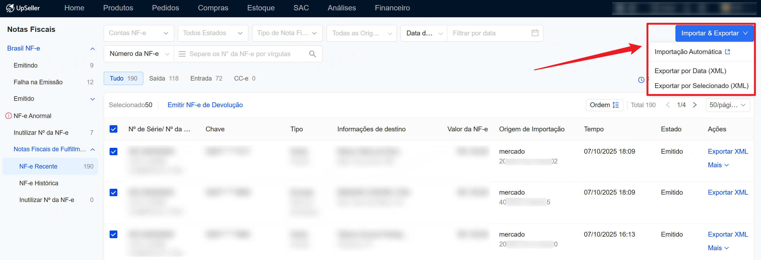Uncheck the second invoice row checkbox
The width and height of the screenshot is (761, 260).
(113, 192)
